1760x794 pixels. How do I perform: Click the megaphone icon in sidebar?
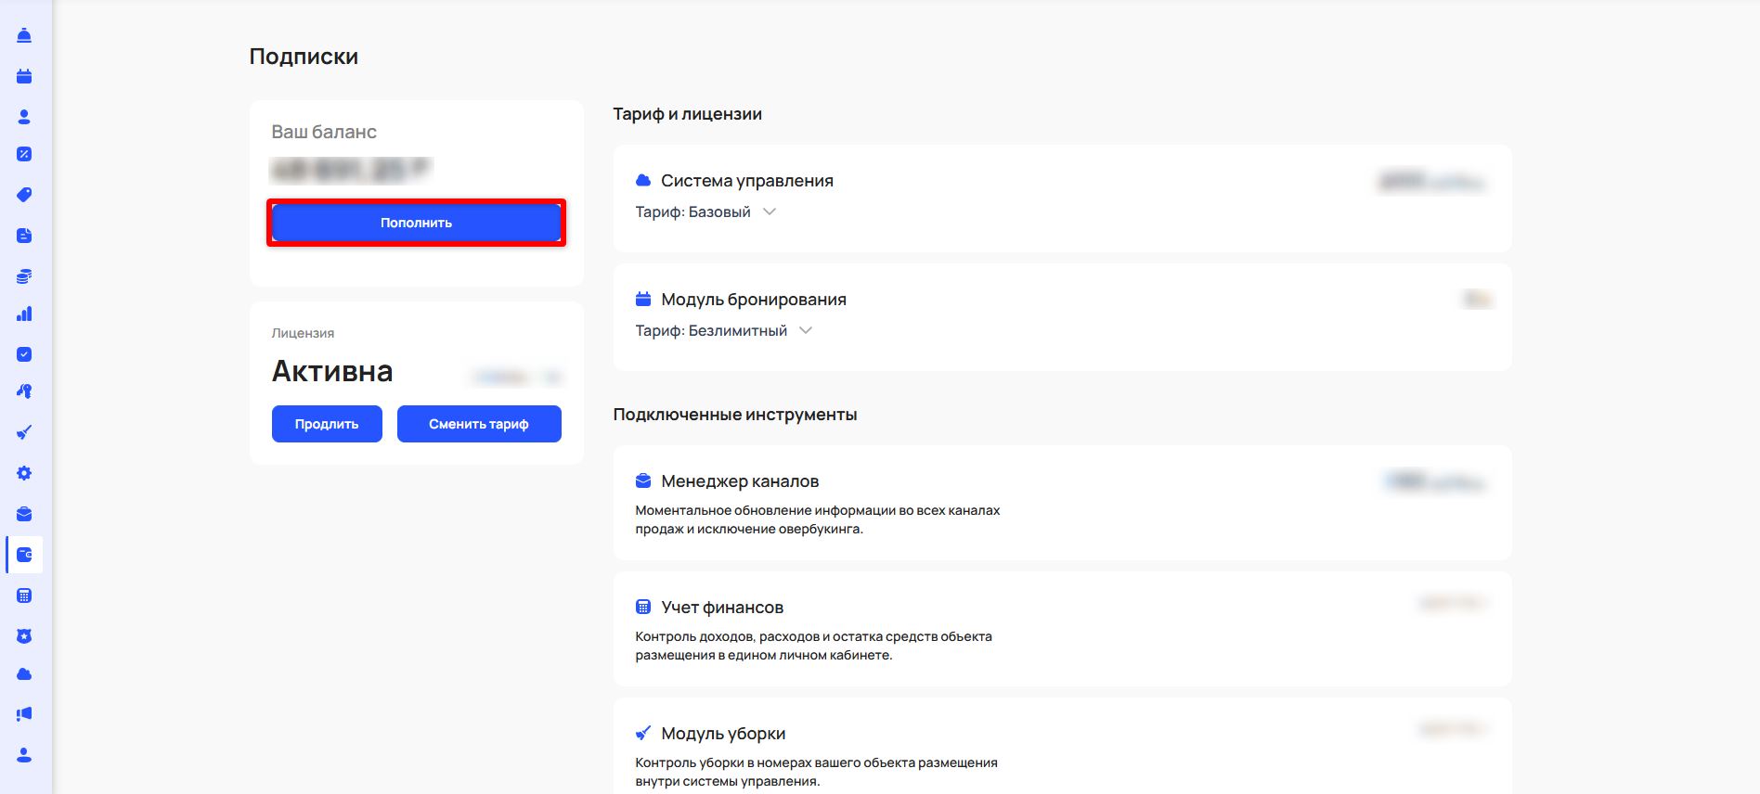tap(24, 714)
